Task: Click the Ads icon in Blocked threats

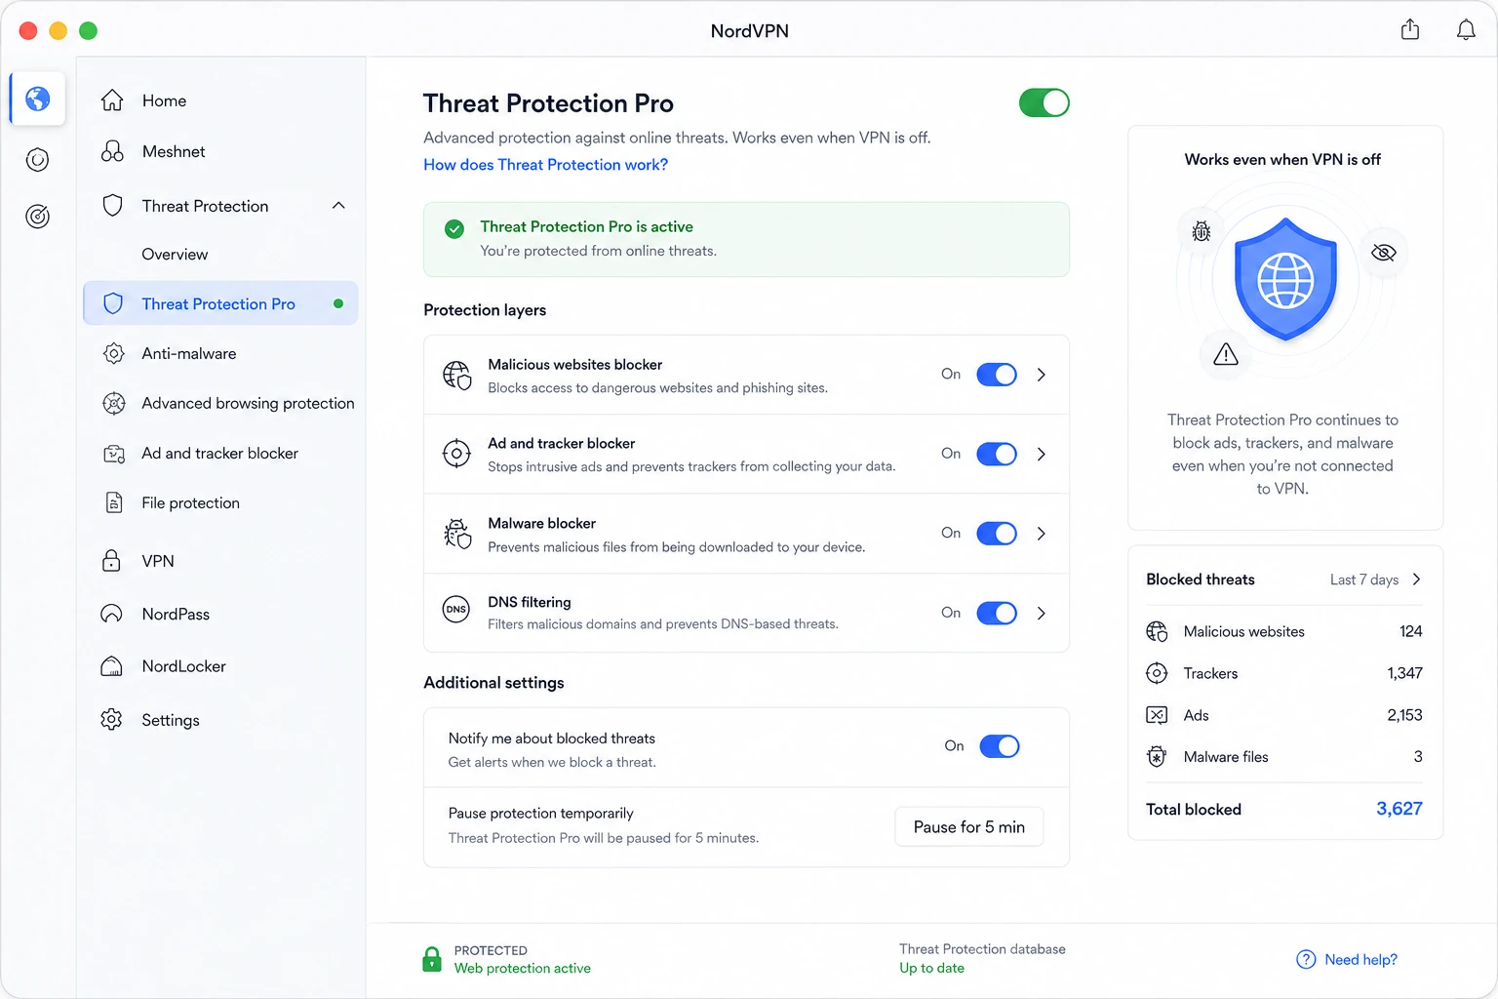Action: point(1157,715)
